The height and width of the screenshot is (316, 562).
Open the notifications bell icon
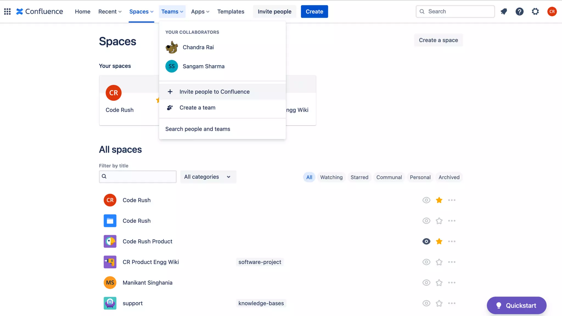coord(504,12)
